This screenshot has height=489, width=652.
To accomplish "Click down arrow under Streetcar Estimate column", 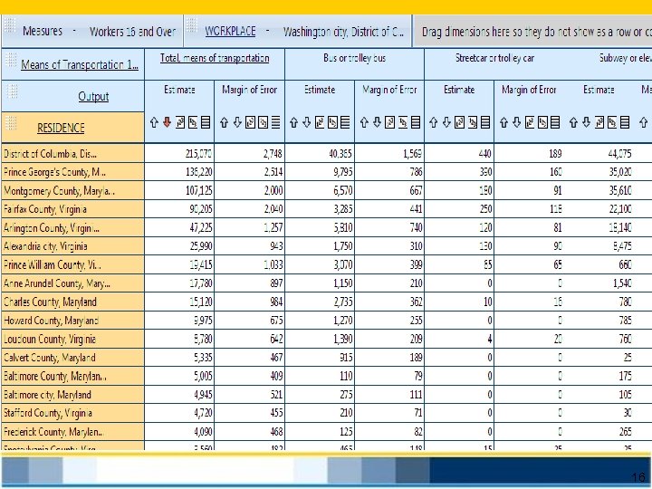I will pyautogui.click(x=446, y=122).
